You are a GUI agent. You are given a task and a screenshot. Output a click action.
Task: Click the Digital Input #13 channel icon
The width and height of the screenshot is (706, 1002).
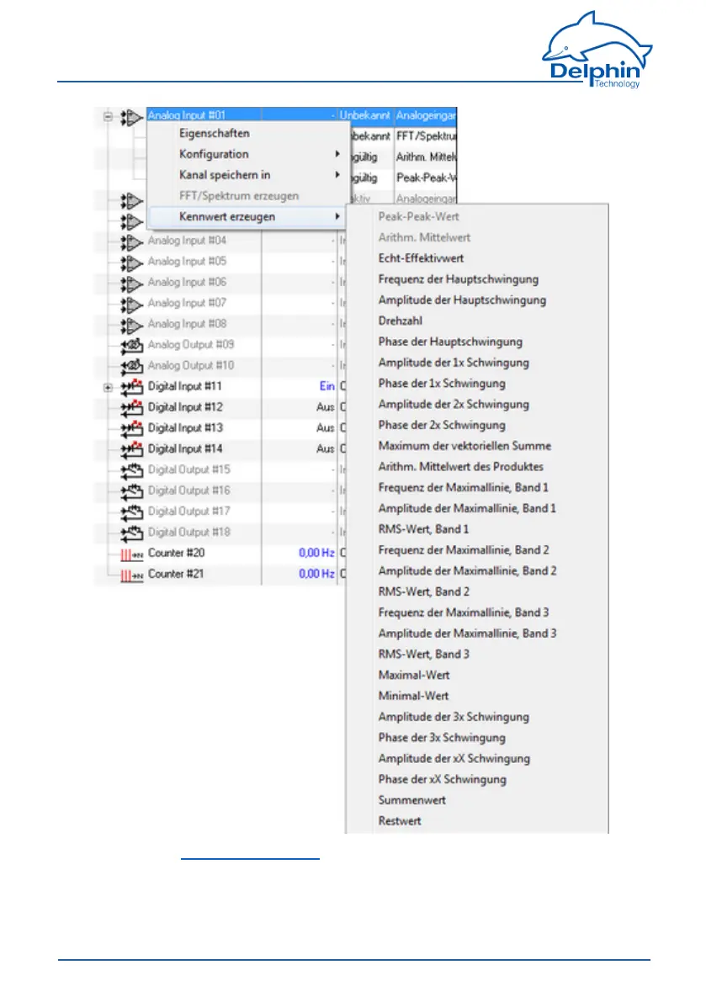131,429
